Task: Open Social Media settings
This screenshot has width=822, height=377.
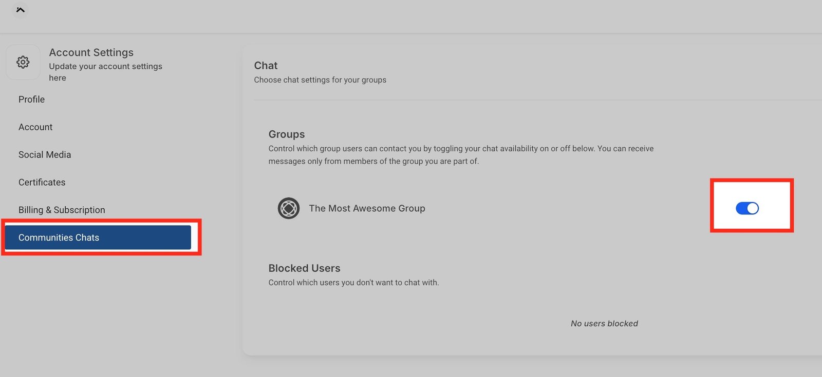Action: click(x=45, y=155)
